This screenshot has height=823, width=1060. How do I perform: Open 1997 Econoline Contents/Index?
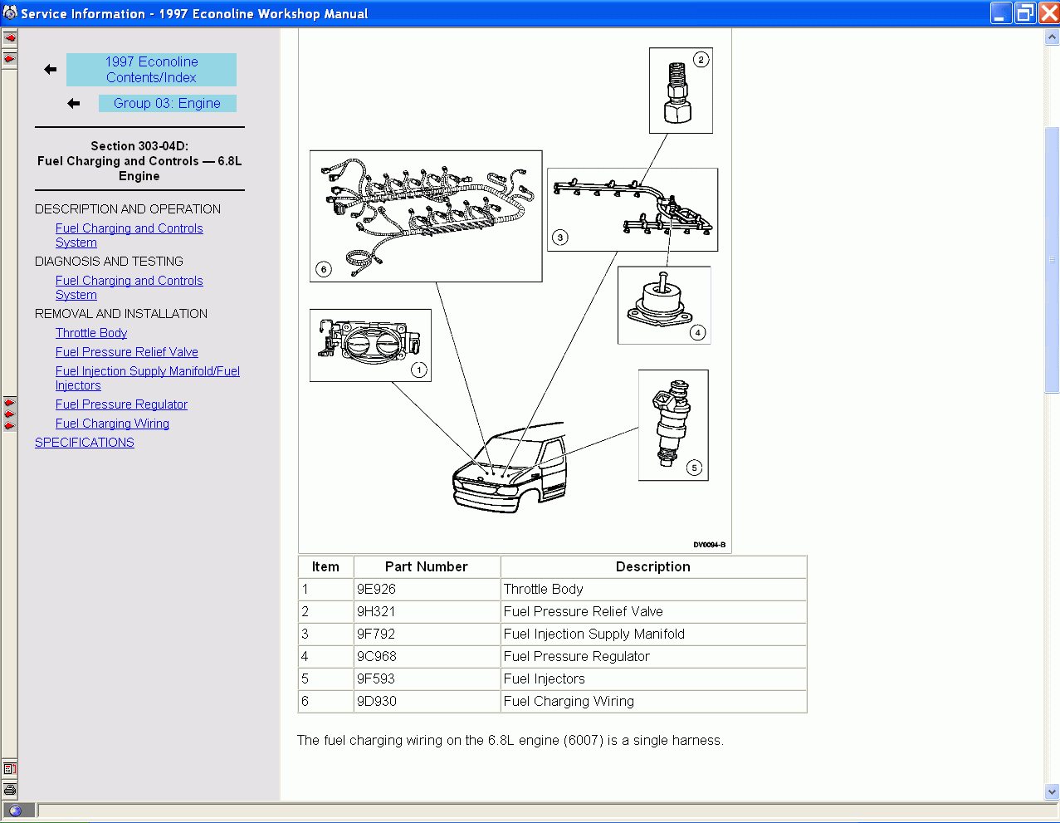tap(151, 70)
